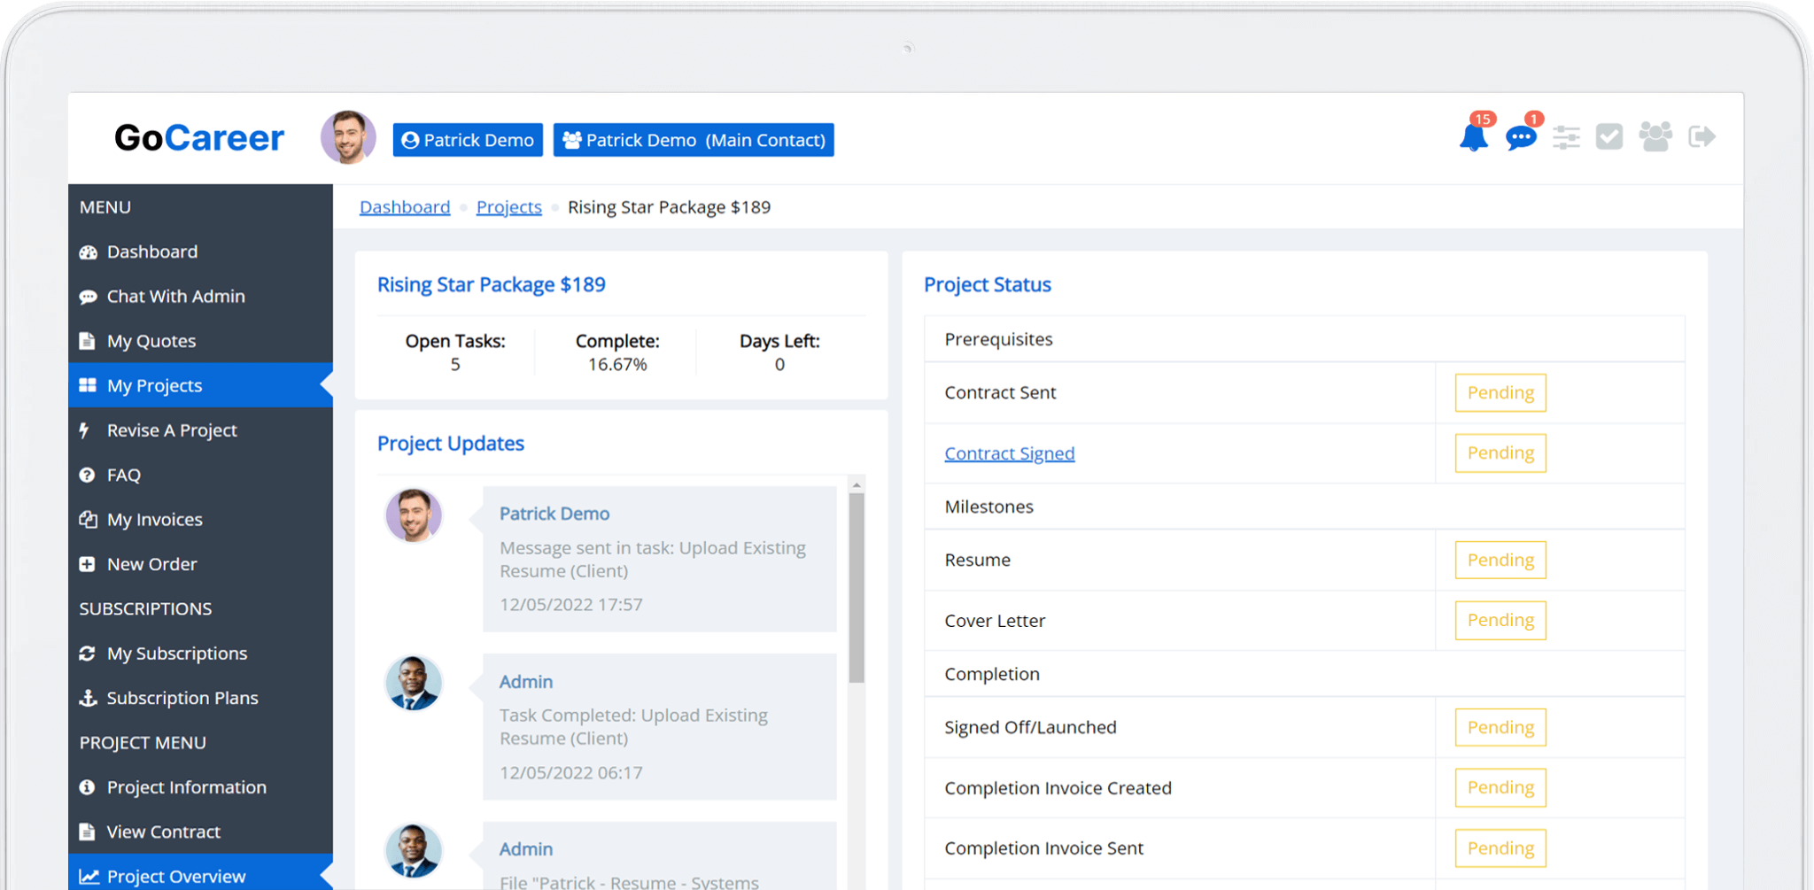The height and width of the screenshot is (890, 1814).
Task: Follow the Contract Signed link
Action: pos(1009,453)
